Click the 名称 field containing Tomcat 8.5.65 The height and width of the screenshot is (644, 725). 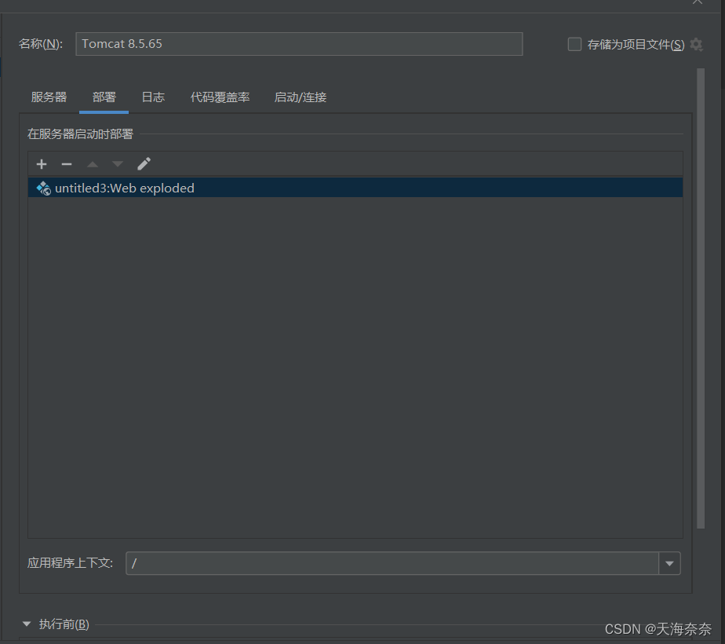coord(299,44)
